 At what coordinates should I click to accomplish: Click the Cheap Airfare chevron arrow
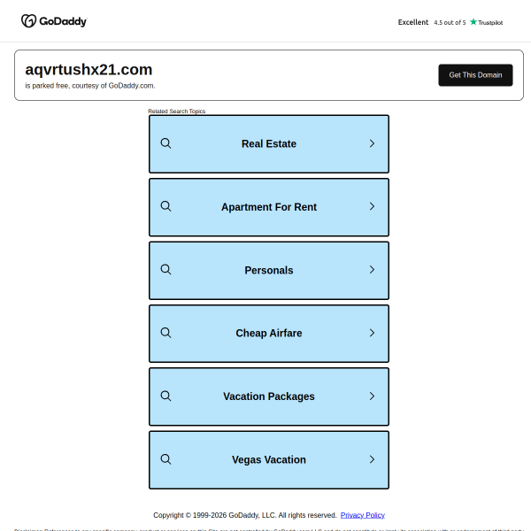coord(372,333)
